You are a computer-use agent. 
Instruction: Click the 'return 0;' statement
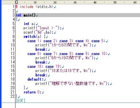tap(33, 92)
